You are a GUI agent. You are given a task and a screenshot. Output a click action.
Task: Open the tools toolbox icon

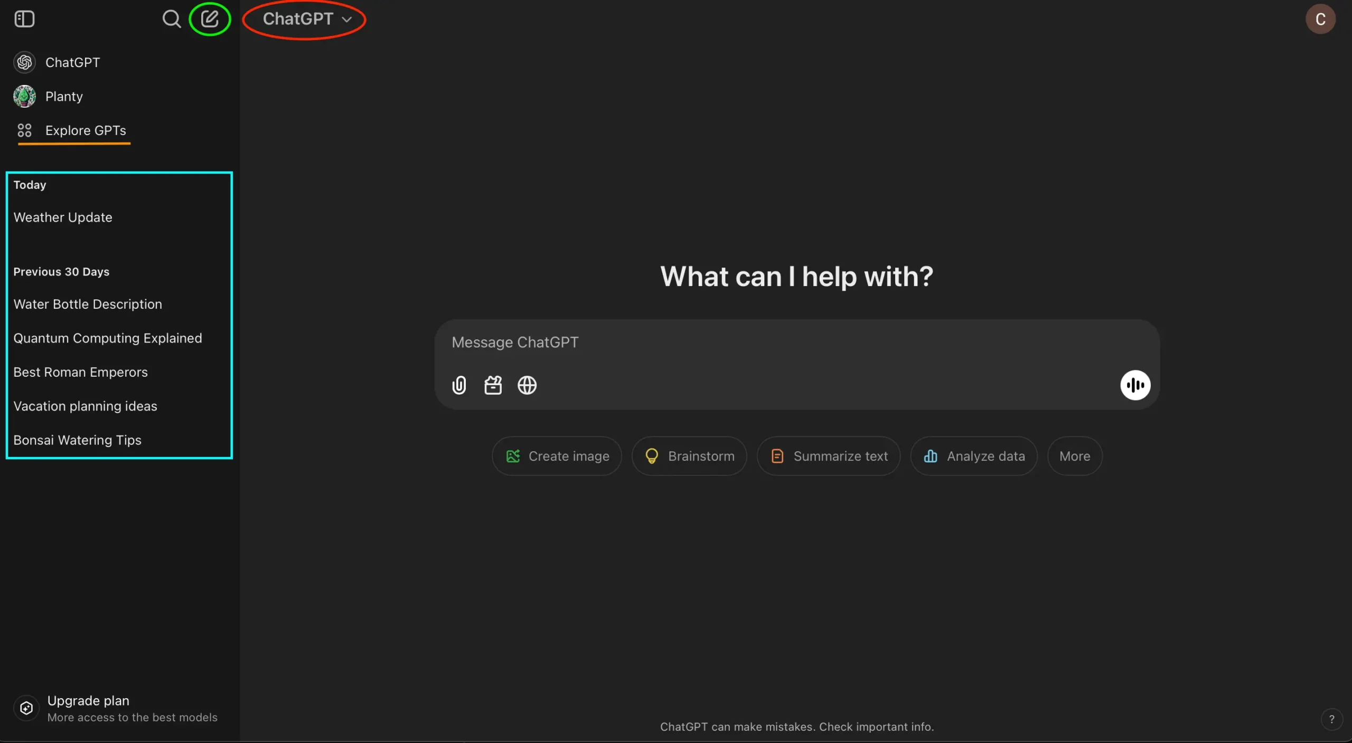[493, 385]
